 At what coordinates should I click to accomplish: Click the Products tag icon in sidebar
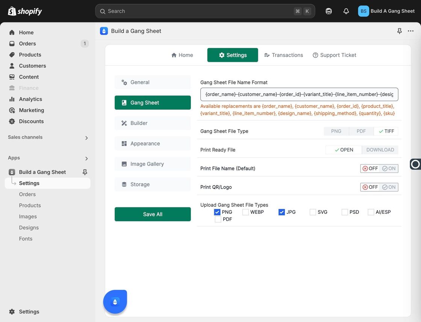click(12, 55)
